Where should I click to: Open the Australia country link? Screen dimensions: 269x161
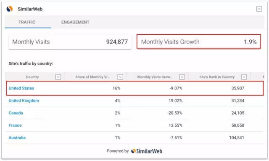tap(17, 138)
